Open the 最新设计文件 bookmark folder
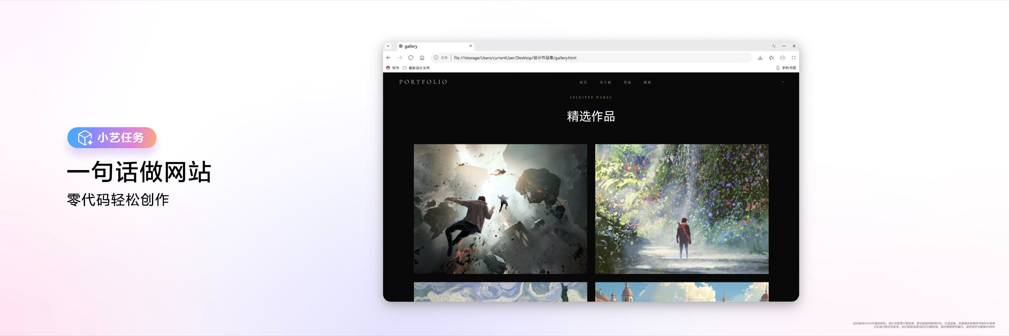1009x336 pixels. pos(416,68)
